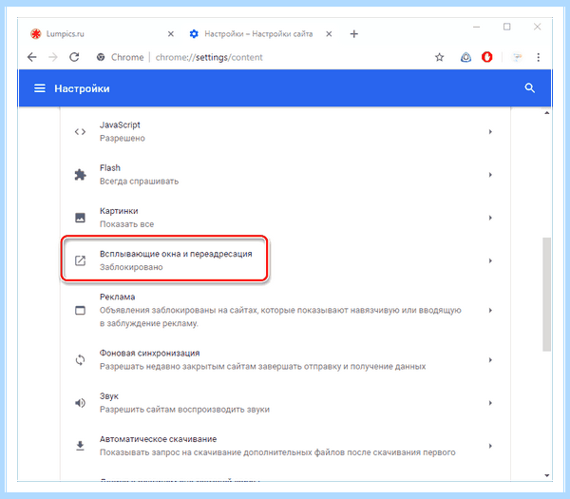The height and width of the screenshot is (499, 570).
Task: Click the Автоматическое скачивание download icon
Action: (x=80, y=446)
